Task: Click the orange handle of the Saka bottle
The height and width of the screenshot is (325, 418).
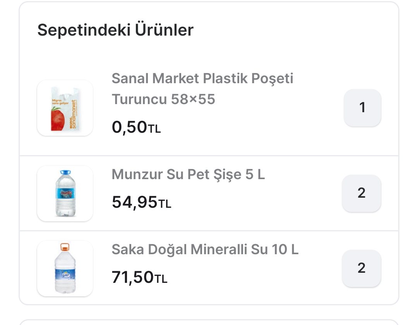Action: (65, 246)
